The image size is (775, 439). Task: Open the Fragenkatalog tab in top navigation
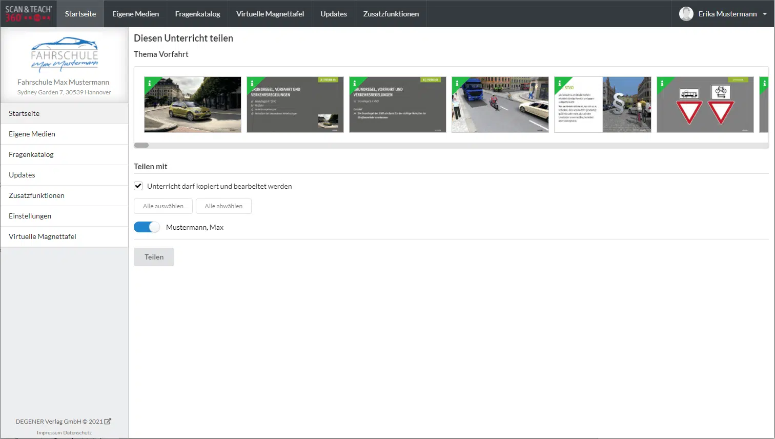[x=197, y=14]
